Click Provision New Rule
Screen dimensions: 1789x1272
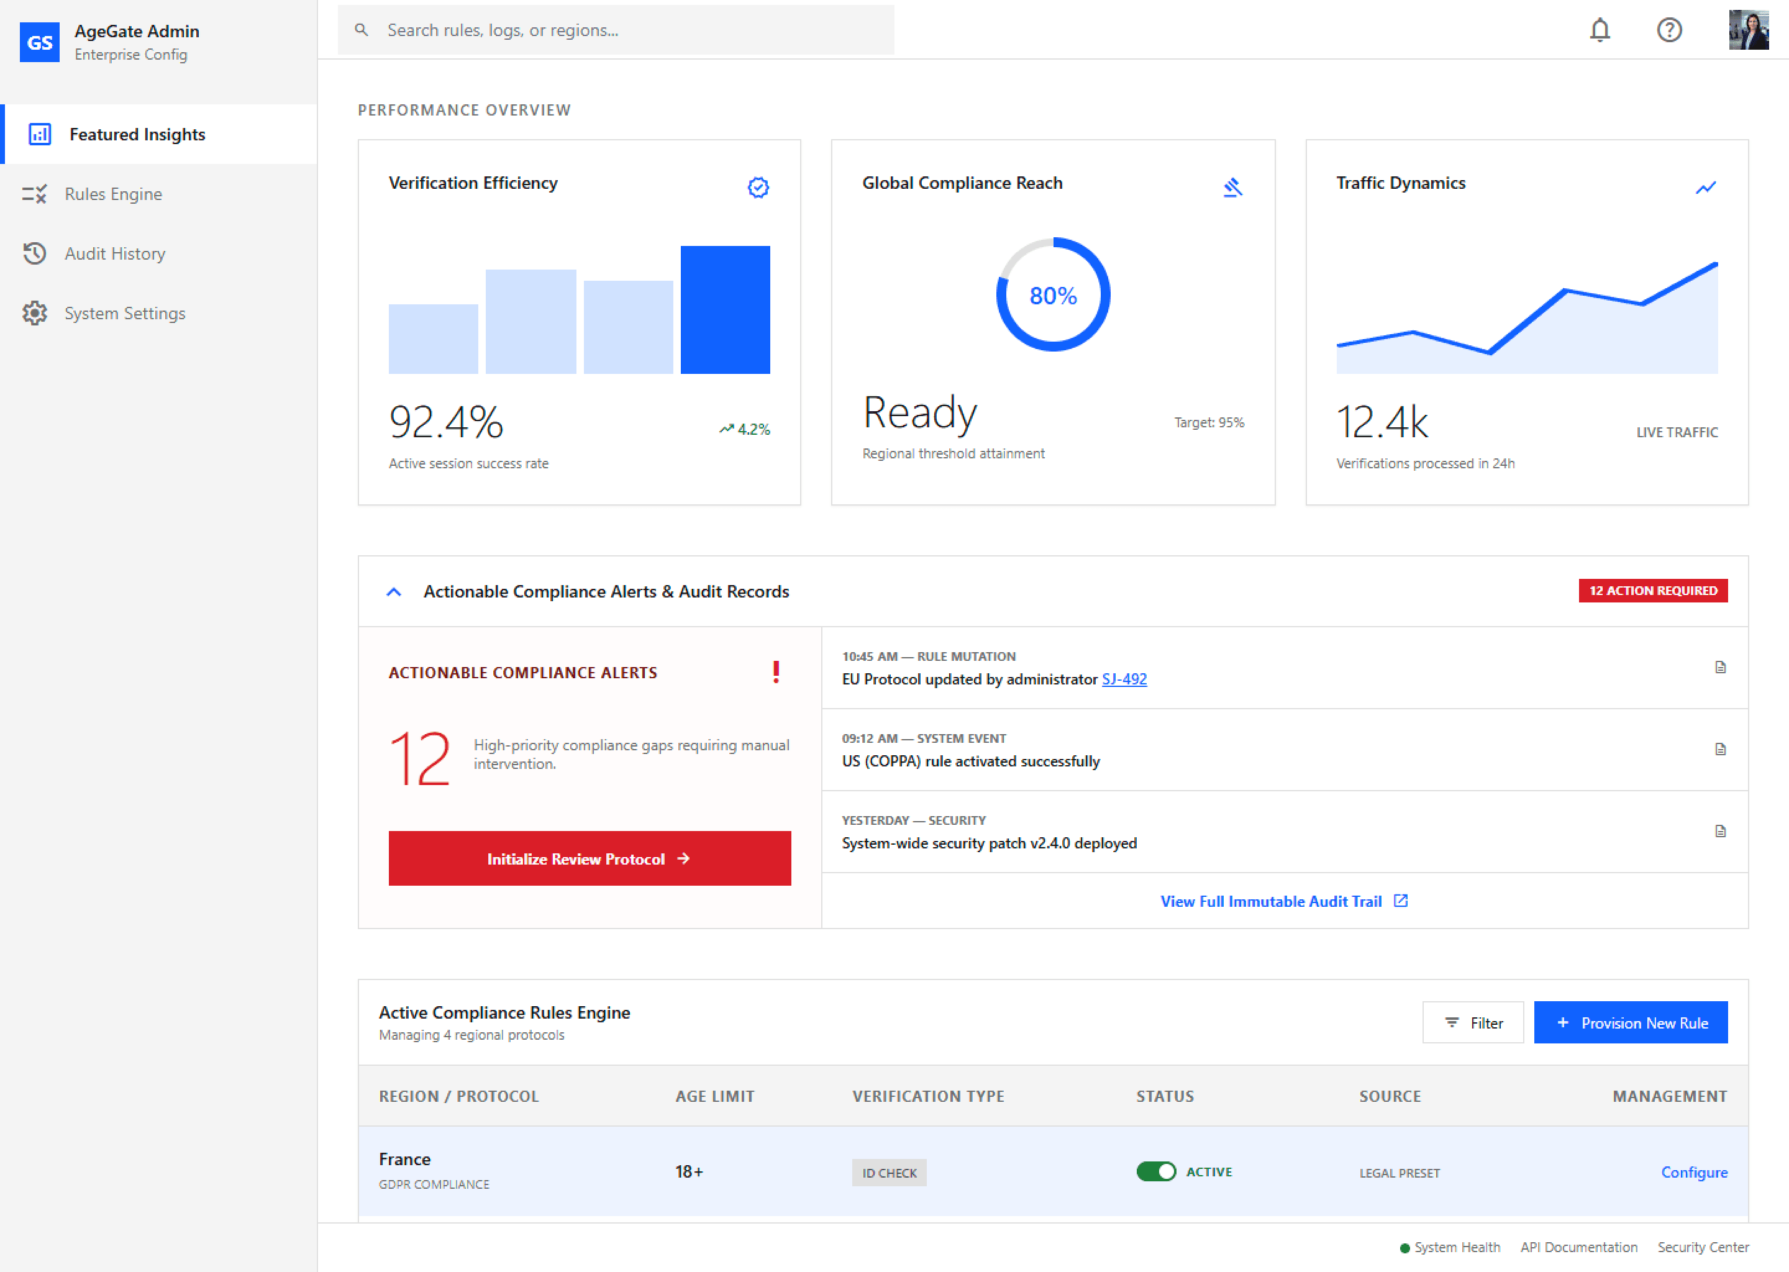tap(1630, 1022)
